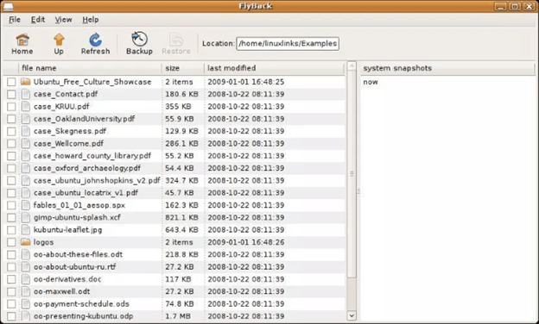The width and height of the screenshot is (539, 324).
Task: Click file icon of oo-presenting-kubuntu.odp
Action: point(25,316)
